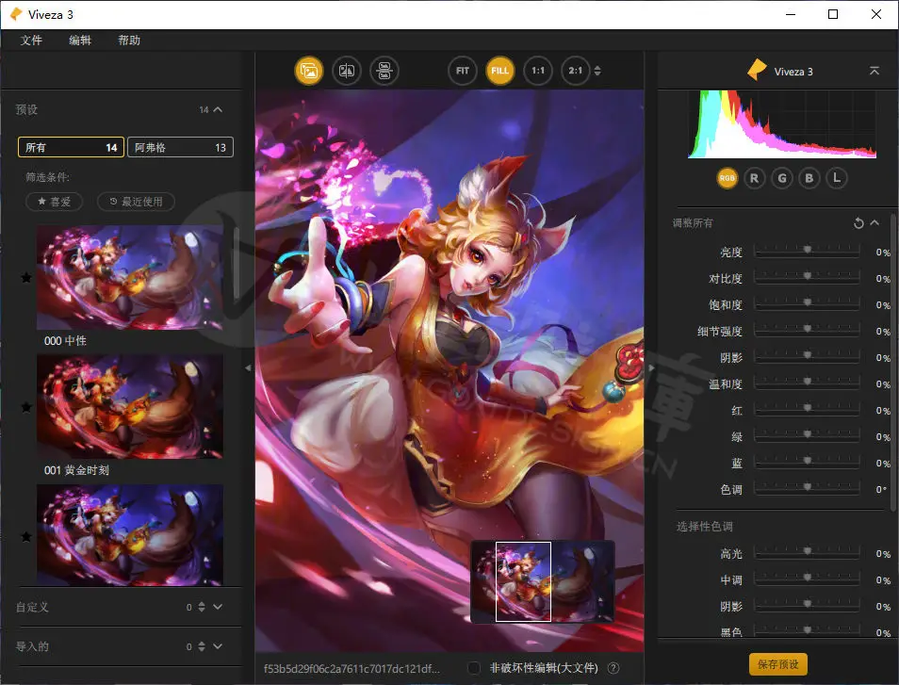Select the 所有 presets tab
Viewport: 899px width, 685px height.
pos(71,147)
